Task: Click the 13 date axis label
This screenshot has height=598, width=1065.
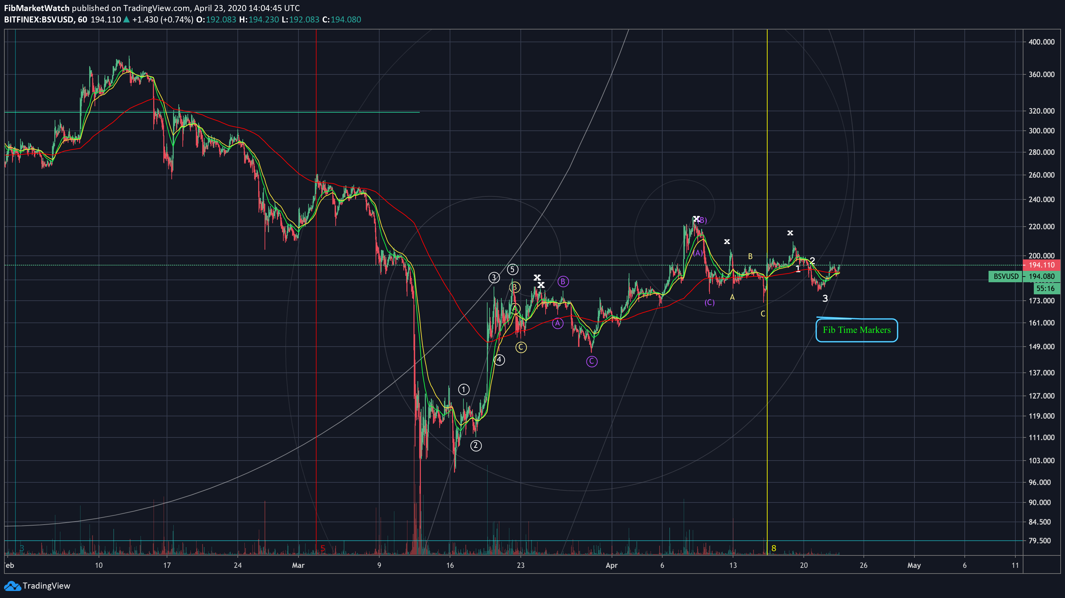Action: point(733,565)
